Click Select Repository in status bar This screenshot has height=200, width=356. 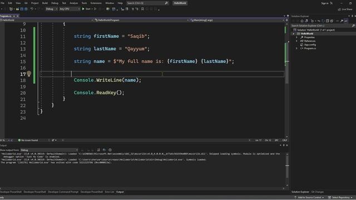click(340, 198)
